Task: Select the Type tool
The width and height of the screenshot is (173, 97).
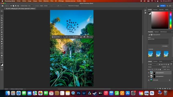Action: (2, 48)
